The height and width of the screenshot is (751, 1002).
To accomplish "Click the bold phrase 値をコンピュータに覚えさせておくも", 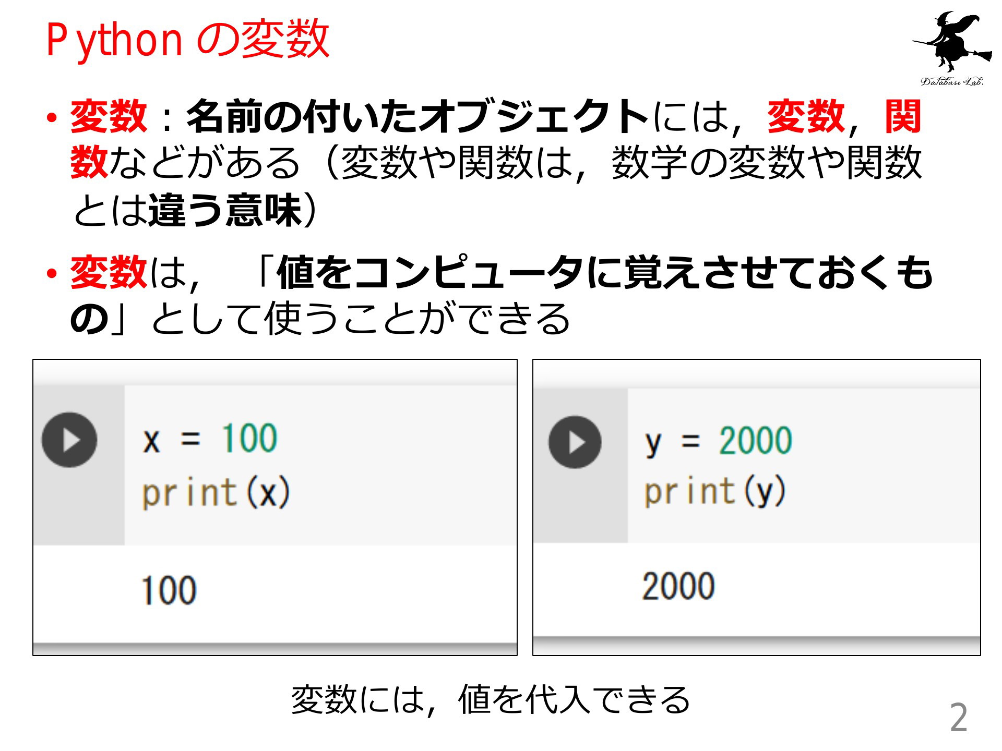I will [604, 272].
